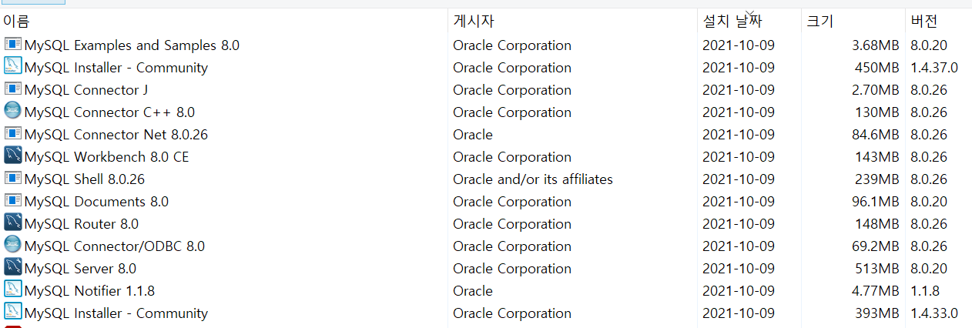Select the MySQL Connector/ODBC 8.0 name
Image resolution: width=972 pixels, height=328 pixels.
[115, 246]
